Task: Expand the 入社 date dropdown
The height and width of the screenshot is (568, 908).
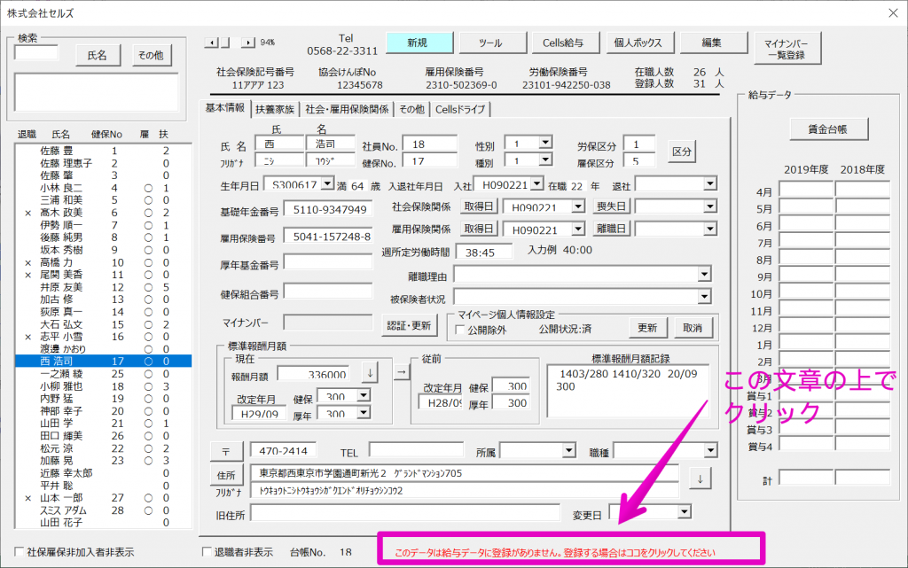Action: [x=536, y=184]
